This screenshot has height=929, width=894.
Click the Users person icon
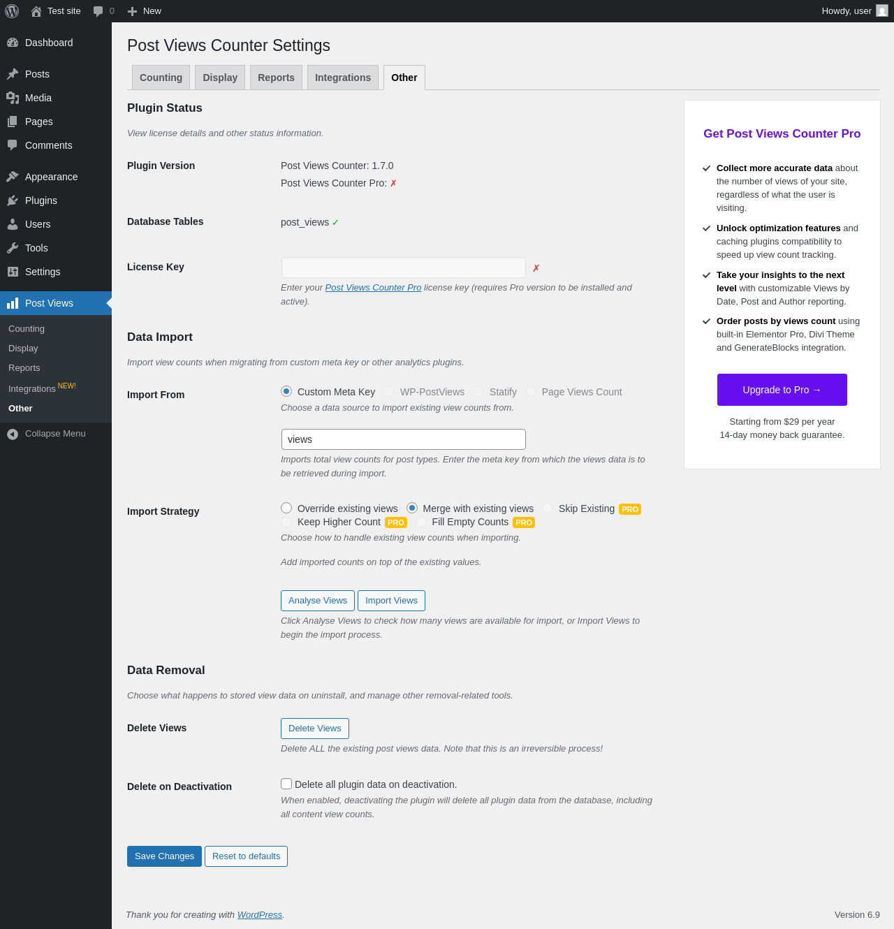(13, 224)
